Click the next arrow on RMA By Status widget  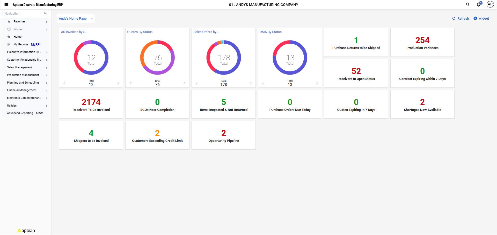[x=317, y=83]
